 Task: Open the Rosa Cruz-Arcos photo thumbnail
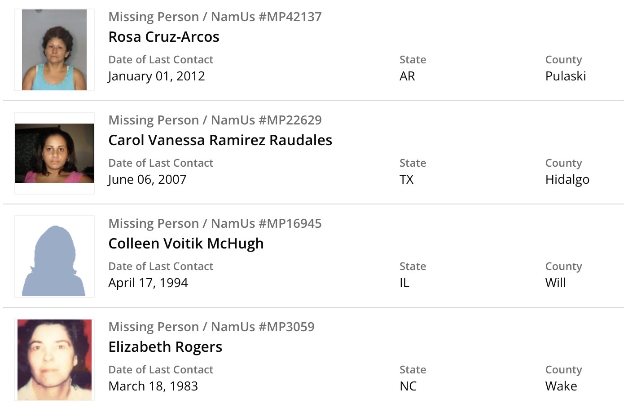click(54, 50)
